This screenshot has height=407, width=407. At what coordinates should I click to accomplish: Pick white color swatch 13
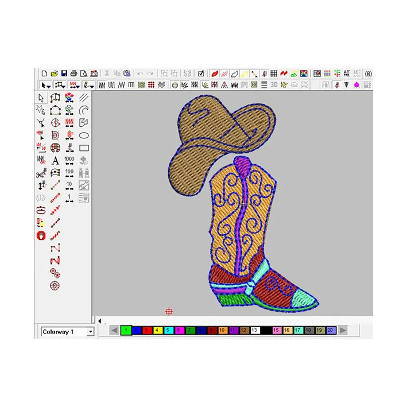(x=255, y=331)
